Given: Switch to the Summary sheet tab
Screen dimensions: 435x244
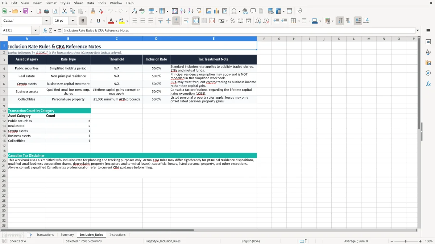Looking at the screenshot, I should point(67,235).
